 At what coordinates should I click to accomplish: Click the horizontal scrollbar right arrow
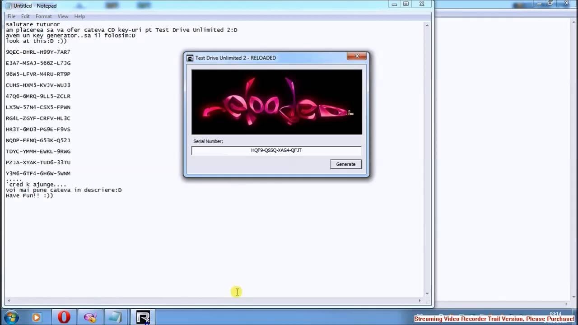tap(420, 301)
